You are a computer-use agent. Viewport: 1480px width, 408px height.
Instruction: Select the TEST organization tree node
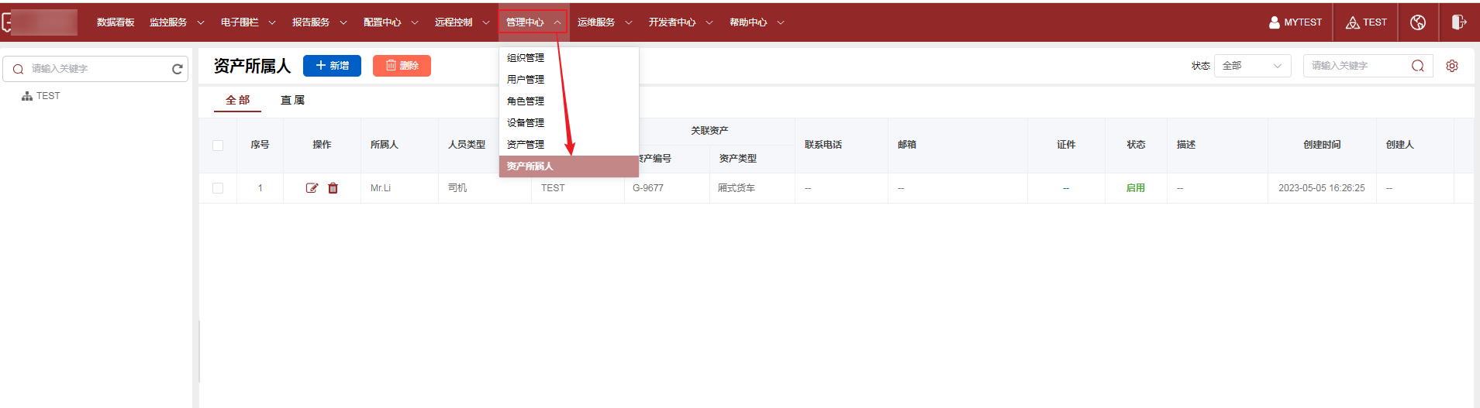coord(47,96)
